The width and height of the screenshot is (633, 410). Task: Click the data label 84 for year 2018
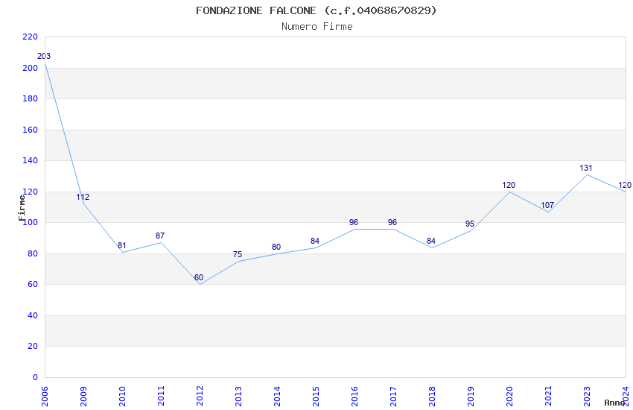(431, 241)
